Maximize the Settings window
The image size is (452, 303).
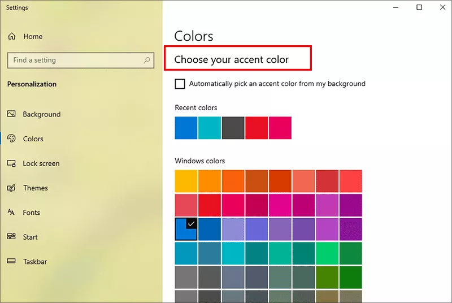click(x=419, y=7)
